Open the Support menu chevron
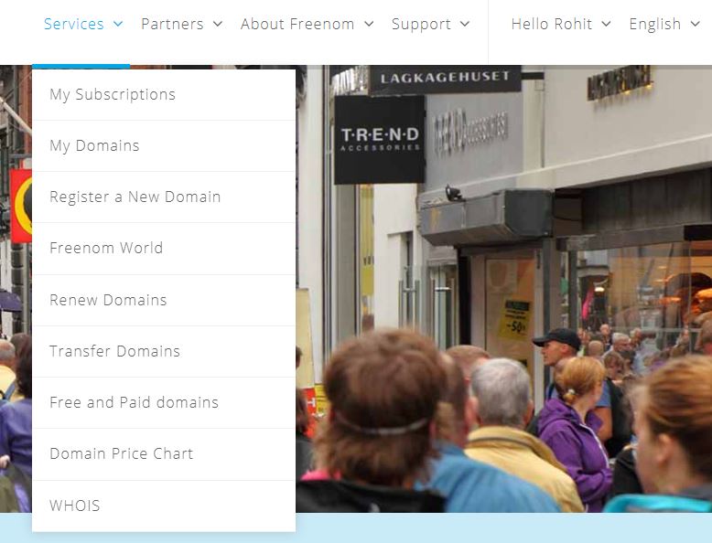 click(465, 24)
